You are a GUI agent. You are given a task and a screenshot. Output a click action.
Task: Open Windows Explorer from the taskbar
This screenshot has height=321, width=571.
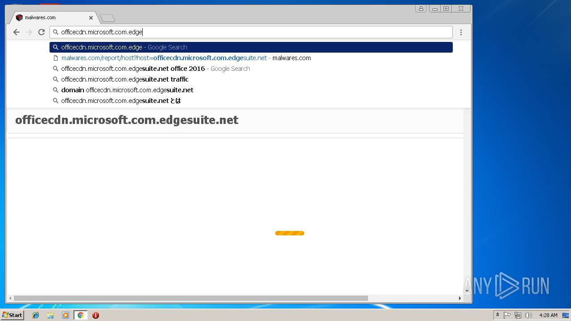tap(50, 315)
